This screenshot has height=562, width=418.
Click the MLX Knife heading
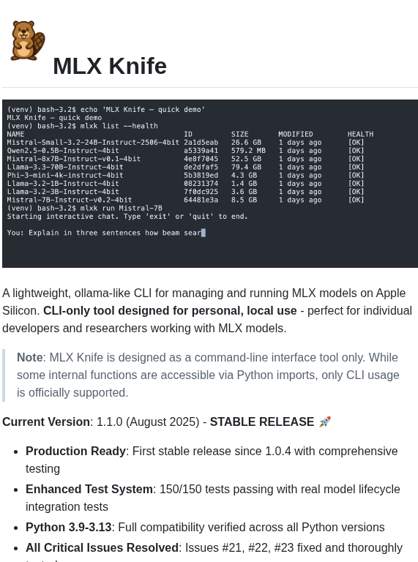pyautogui.click(x=110, y=66)
